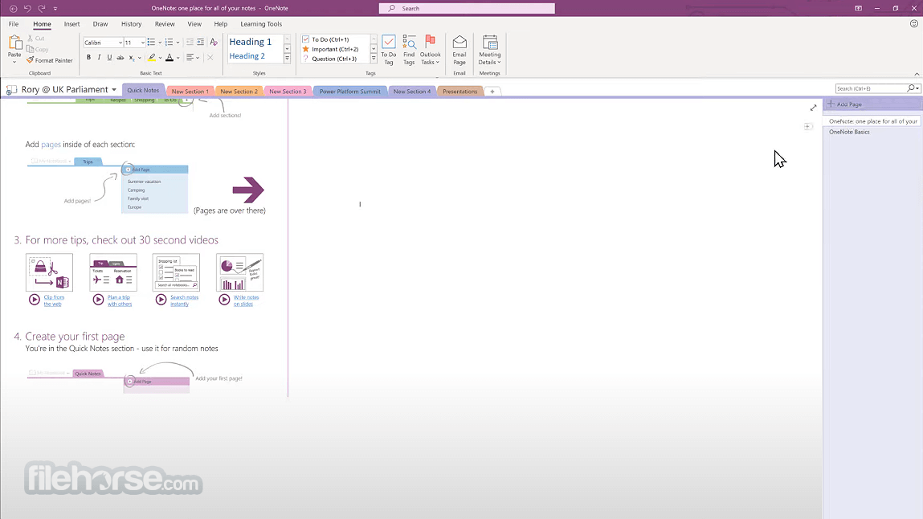This screenshot has width=923, height=519.
Task: Toggle full page view expand arrows
Action: (x=813, y=108)
